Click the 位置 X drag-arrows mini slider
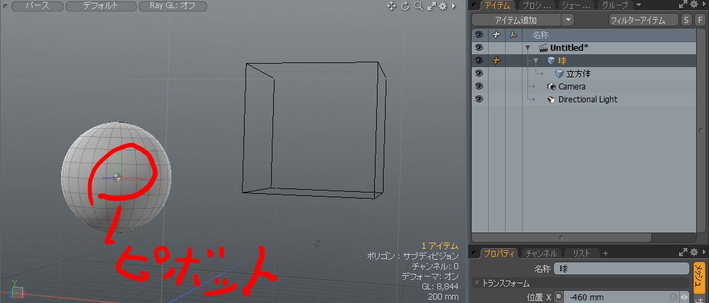 click(x=684, y=297)
